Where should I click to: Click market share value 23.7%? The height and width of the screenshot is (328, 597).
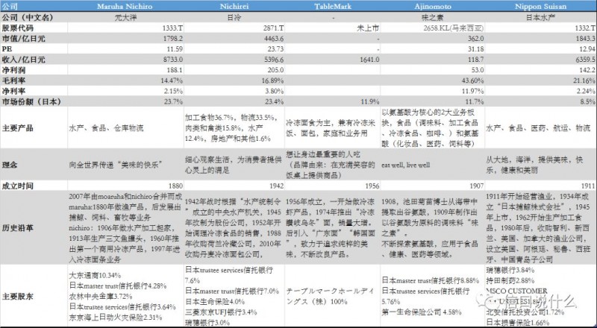(x=173, y=102)
